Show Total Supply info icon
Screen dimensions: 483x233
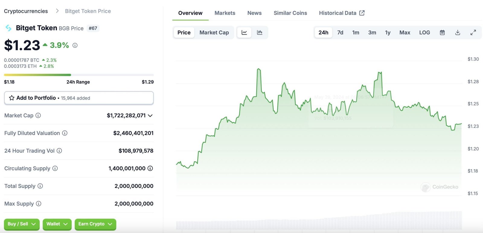(40, 186)
